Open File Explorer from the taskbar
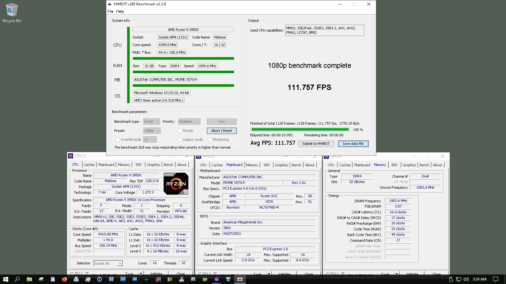Viewport: 506px width, 284px height. [29, 279]
